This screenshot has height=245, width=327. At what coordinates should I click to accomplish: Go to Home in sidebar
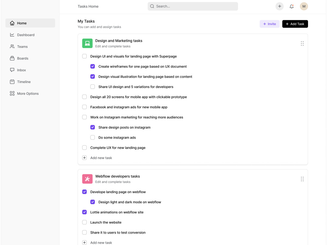pyautogui.click(x=30, y=23)
